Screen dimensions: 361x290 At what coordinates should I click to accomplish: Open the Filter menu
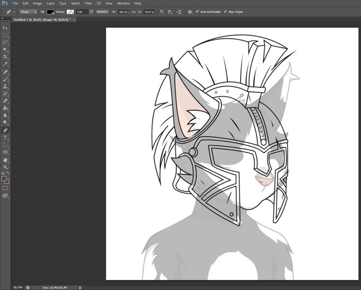point(88,3)
